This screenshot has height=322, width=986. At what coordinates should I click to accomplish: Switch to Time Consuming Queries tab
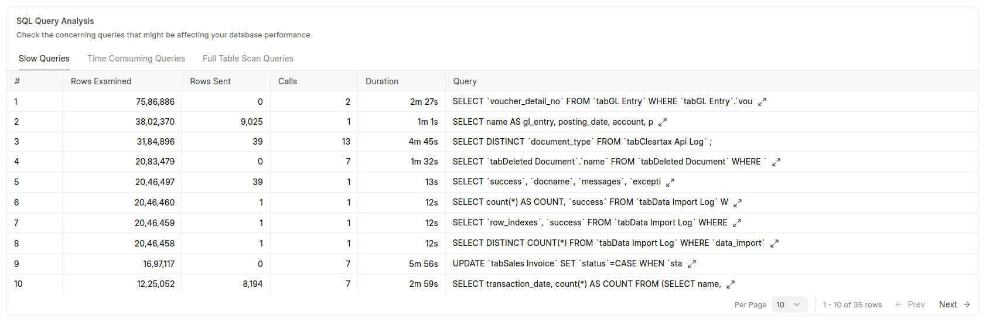click(x=136, y=59)
